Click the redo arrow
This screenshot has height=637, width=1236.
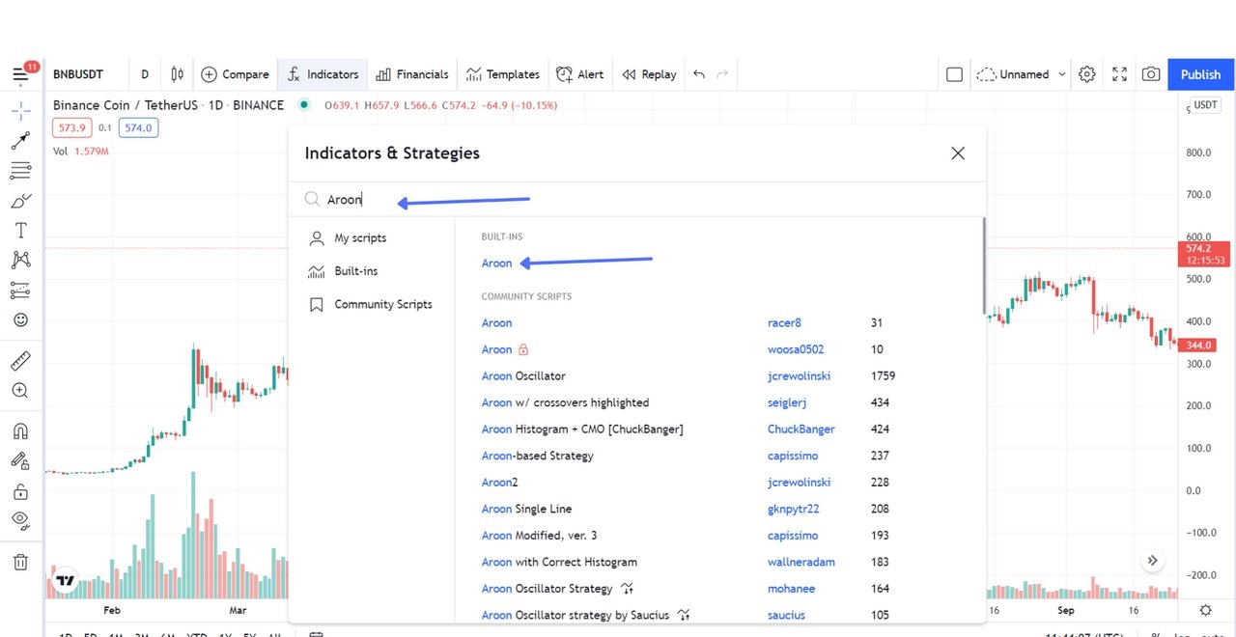coord(722,74)
